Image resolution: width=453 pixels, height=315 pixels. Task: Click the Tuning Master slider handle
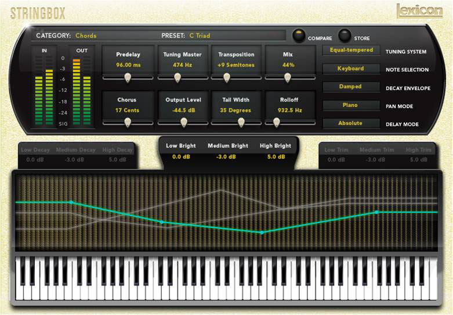point(184,77)
